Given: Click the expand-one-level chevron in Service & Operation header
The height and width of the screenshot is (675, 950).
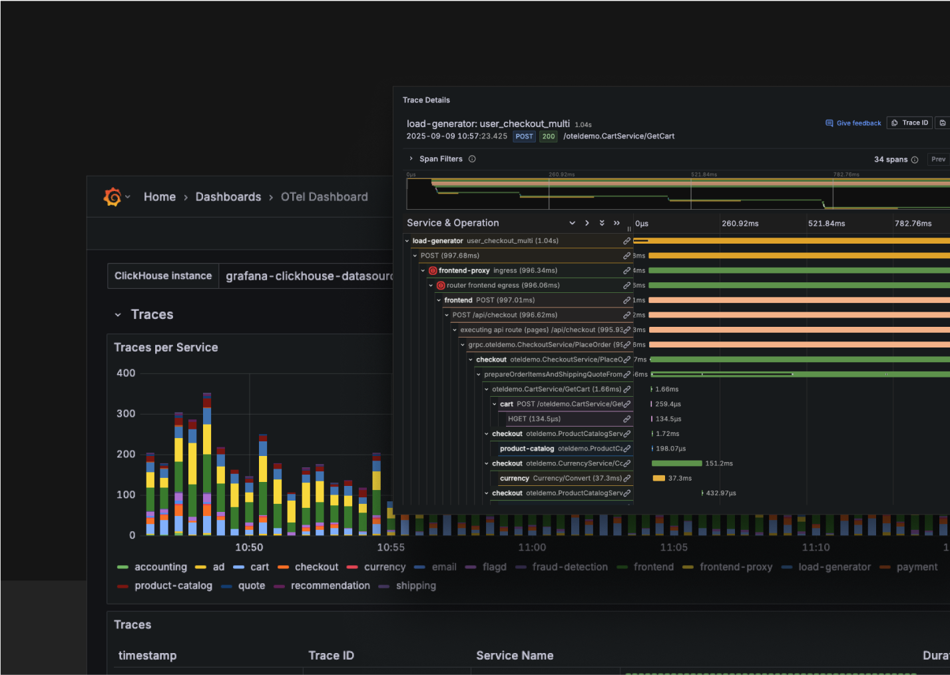Looking at the screenshot, I should tap(587, 223).
